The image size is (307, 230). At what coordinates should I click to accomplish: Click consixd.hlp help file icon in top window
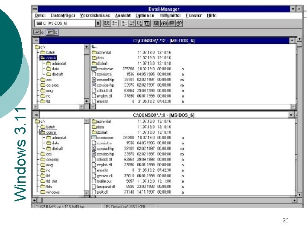pyautogui.click(x=94, y=80)
